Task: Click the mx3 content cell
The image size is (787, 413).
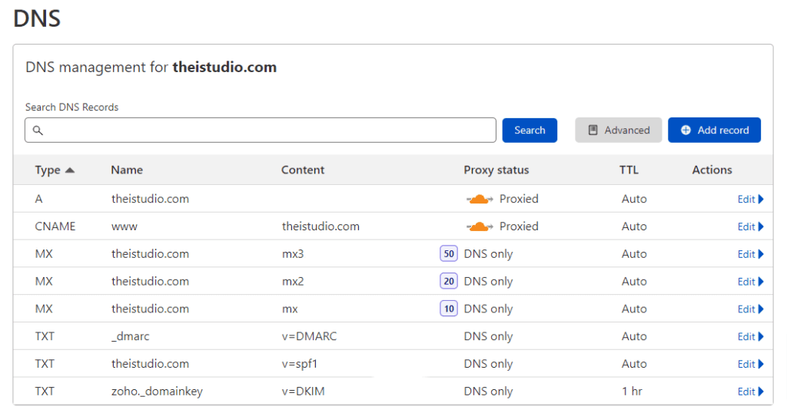Action: pos(293,254)
